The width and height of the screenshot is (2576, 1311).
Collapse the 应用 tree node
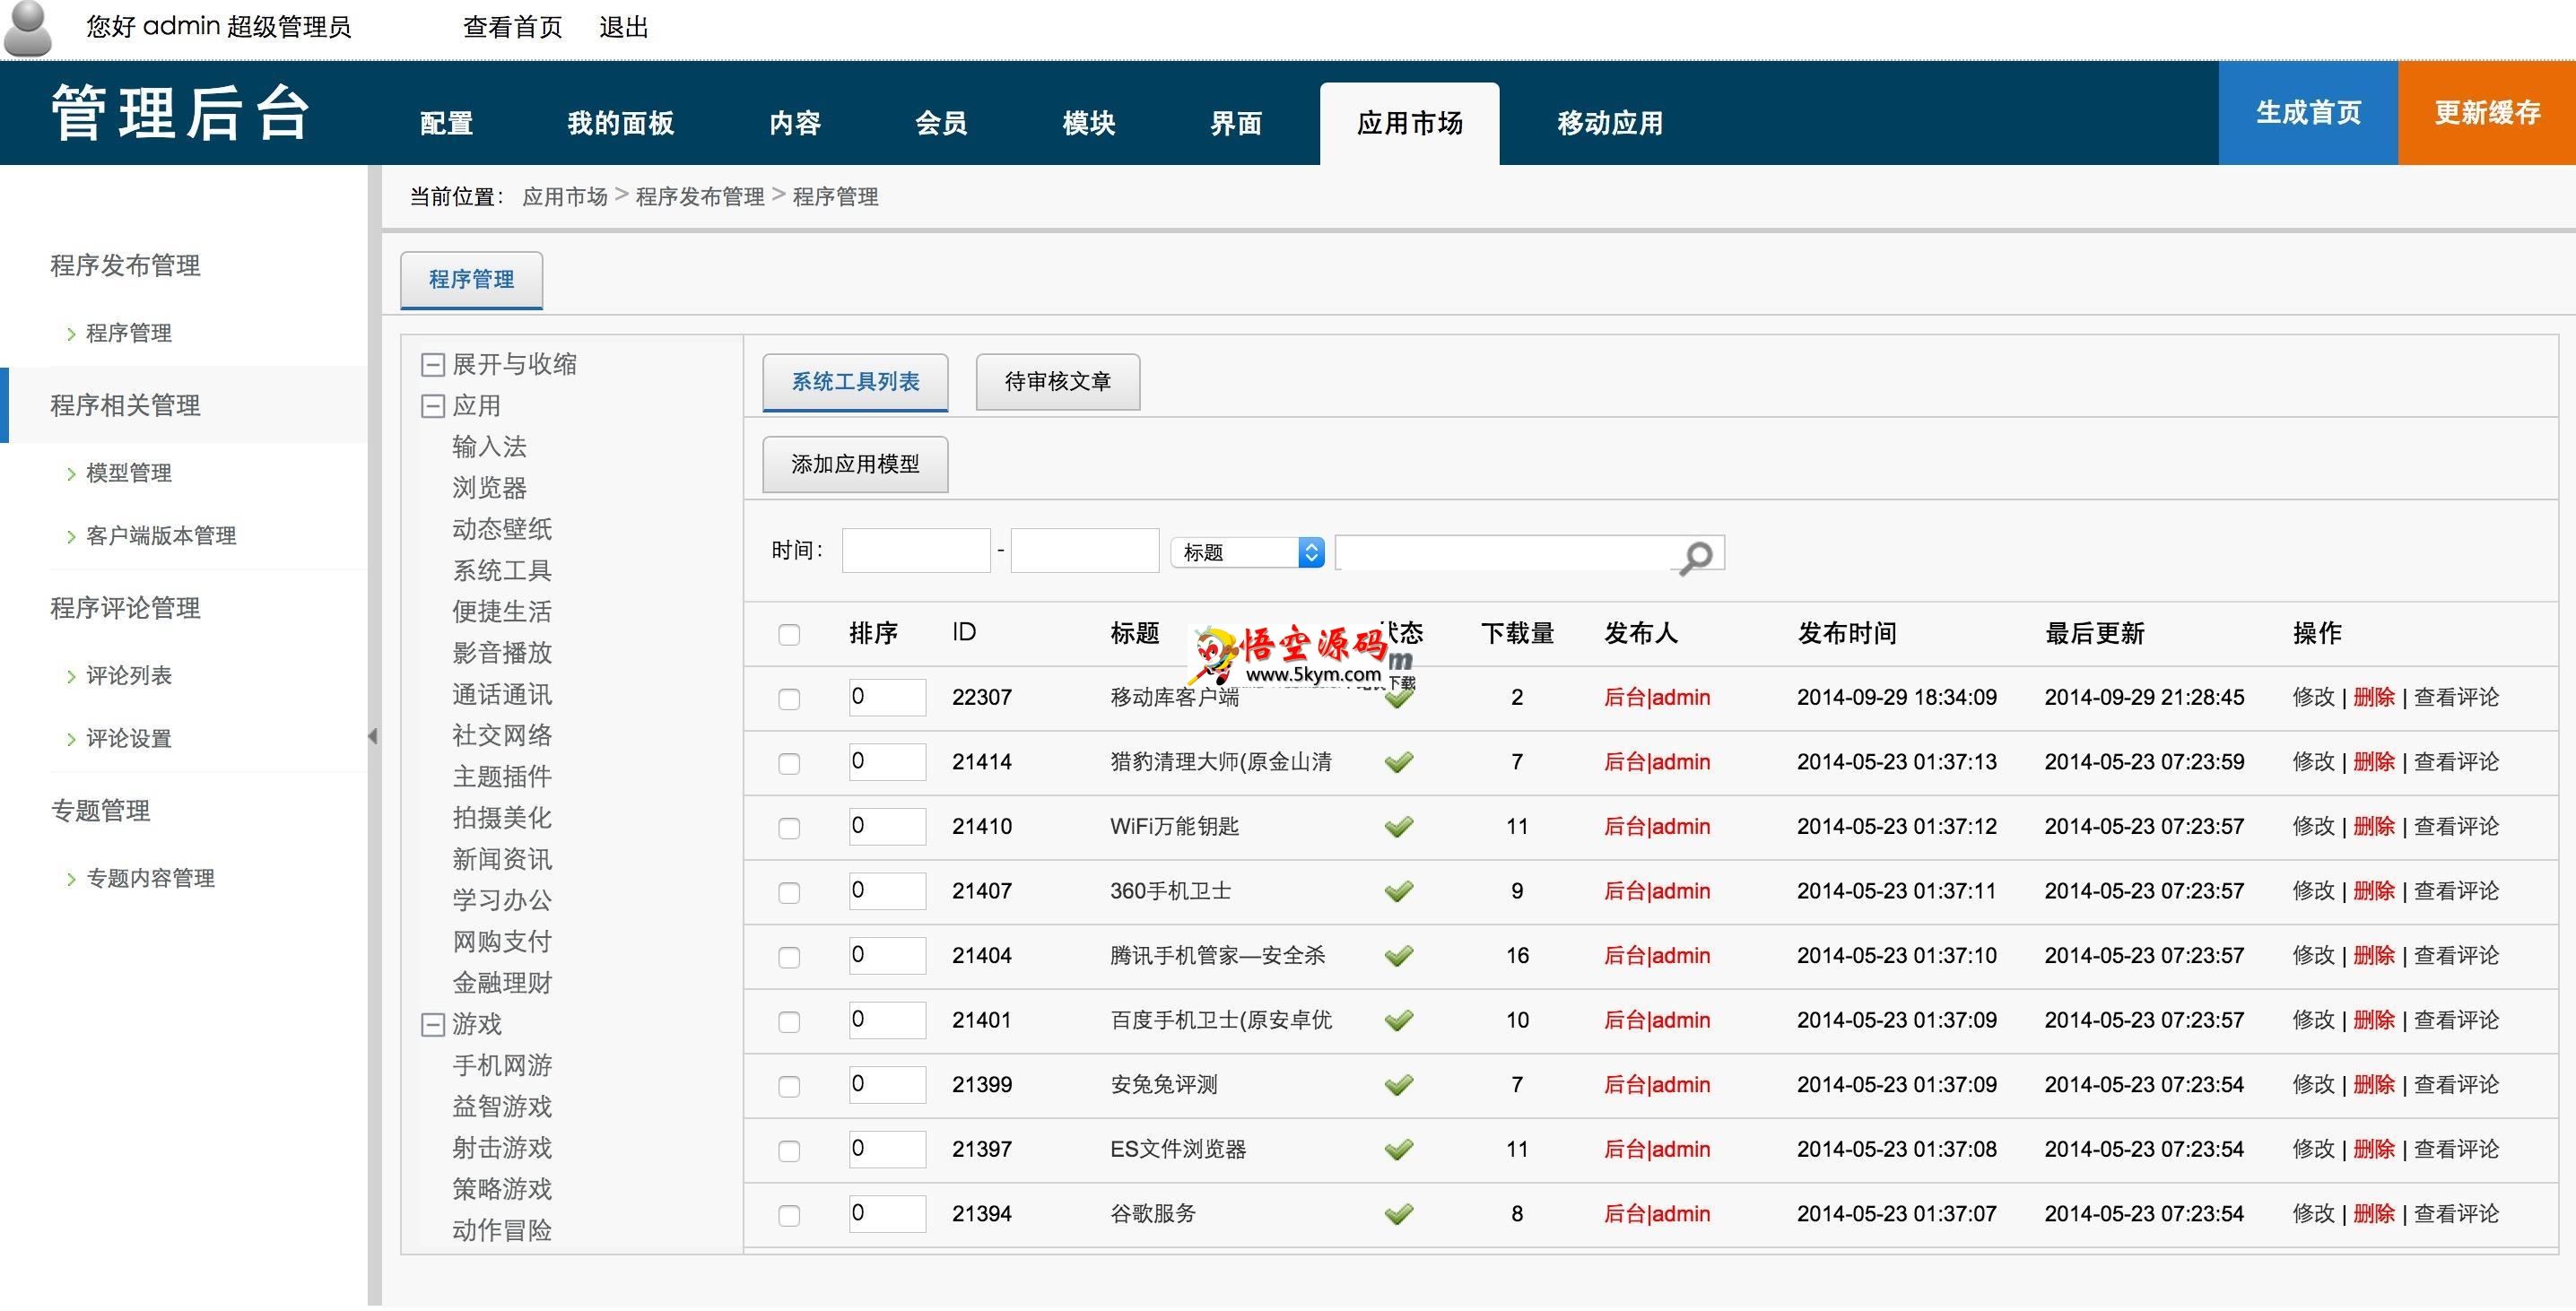(x=432, y=406)
